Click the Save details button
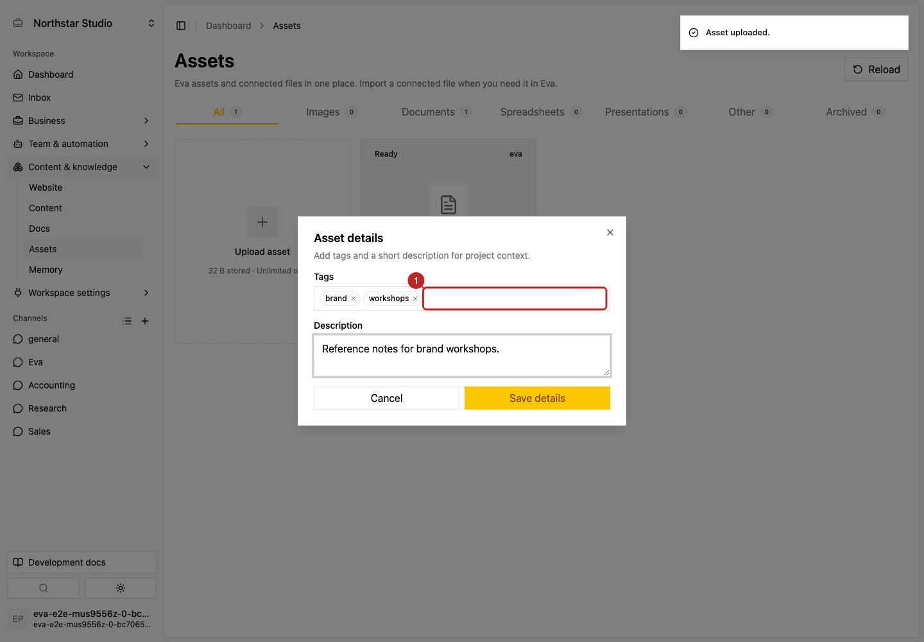This screenshot has width=924, height=642. click(x=537, y=398)
